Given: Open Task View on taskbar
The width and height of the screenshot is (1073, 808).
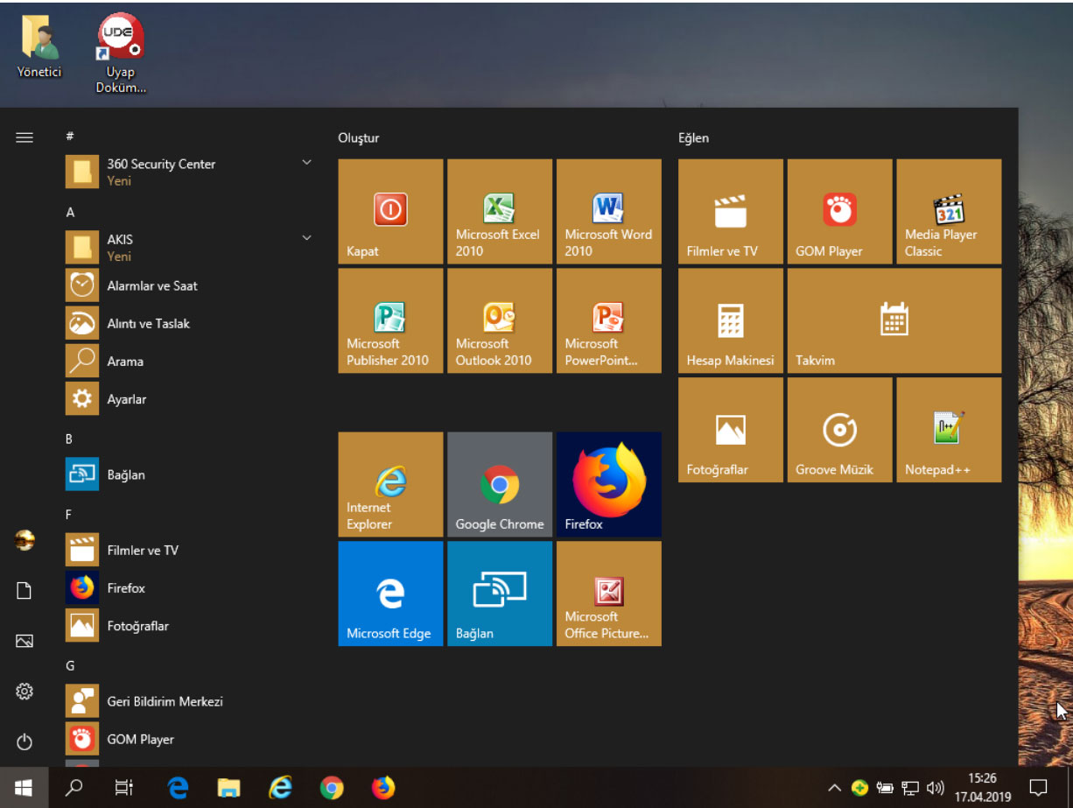Looking at the screenshot, I should click(x=124, y=788).
